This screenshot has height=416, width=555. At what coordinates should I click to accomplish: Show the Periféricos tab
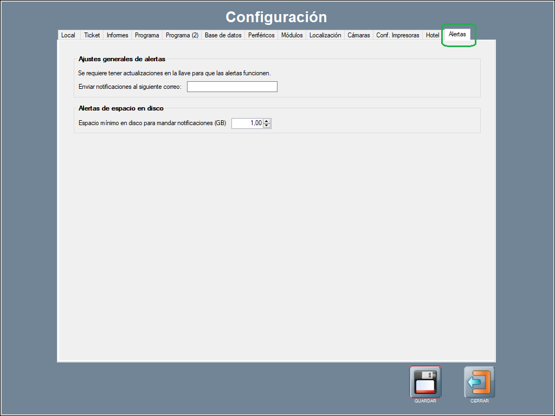261,35
